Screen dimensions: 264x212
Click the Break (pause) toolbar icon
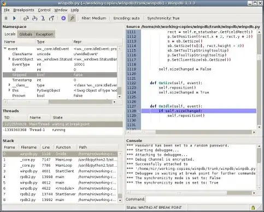(x=6, y=18)
